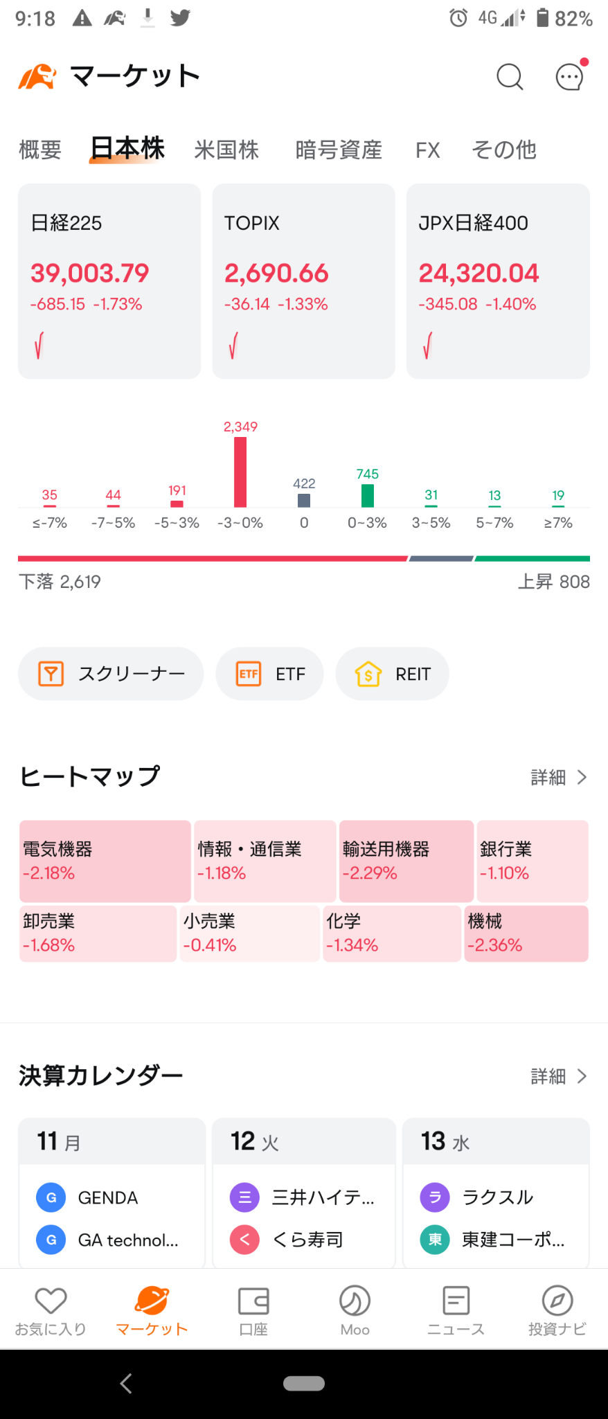
Task: Tap the moomoo bull logo
Action: (37, 76)
